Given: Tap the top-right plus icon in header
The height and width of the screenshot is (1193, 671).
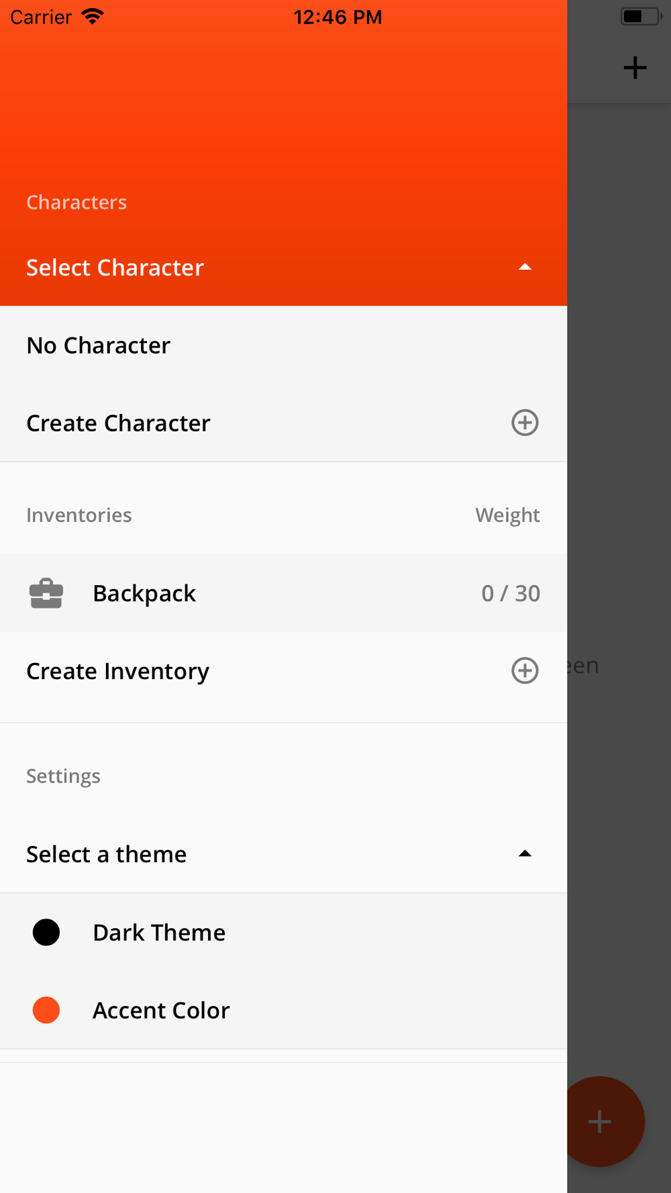Looking at the screenshot, I should (x=635, y=68).
